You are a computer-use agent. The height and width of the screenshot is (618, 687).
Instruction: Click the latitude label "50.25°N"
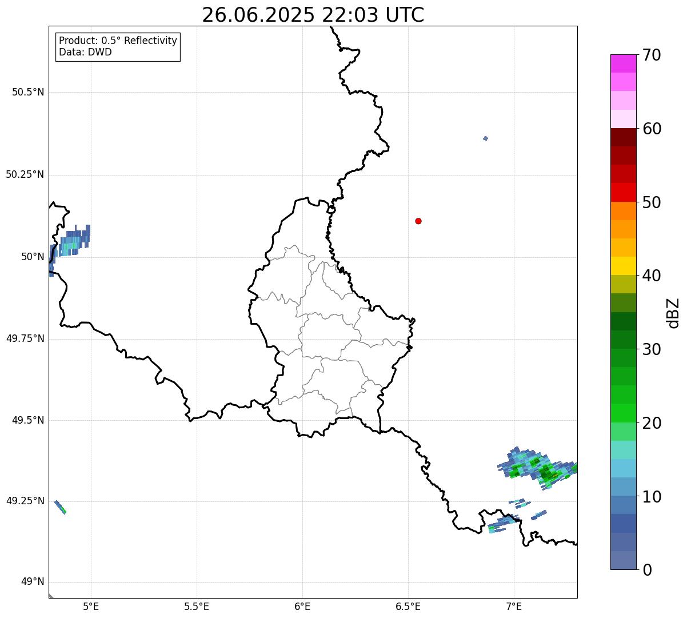[25, 174]
